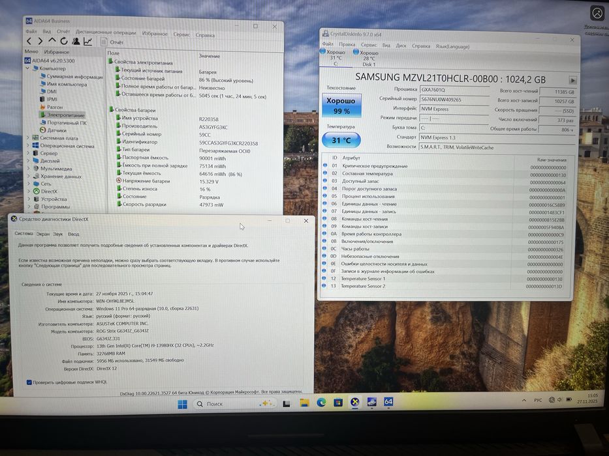This screenshot has height=456, width=609.
Task: Open File Explorer from the taskbar
Action: click(304, 403)
